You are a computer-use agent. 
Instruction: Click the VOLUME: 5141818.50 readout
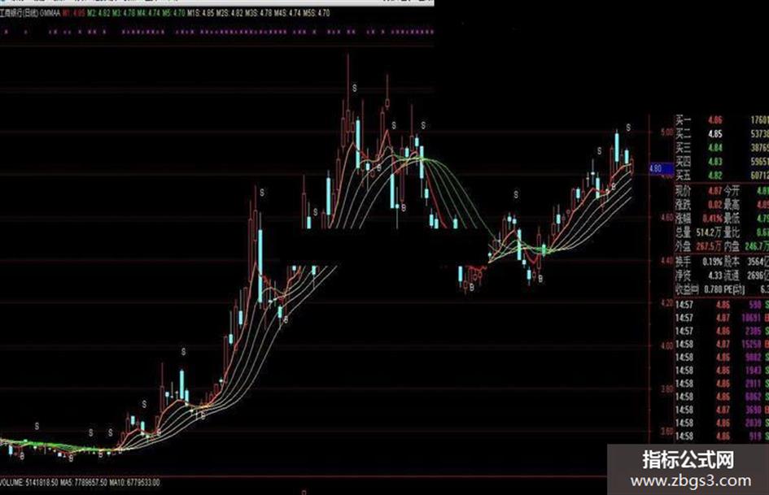pyautogui.click(x=29, y=483)
